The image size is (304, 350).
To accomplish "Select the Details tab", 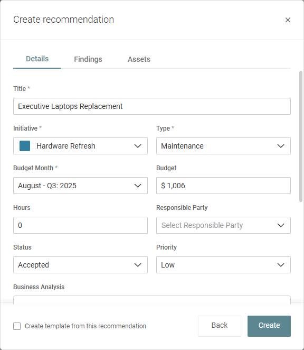I will (x=37, y=59).
